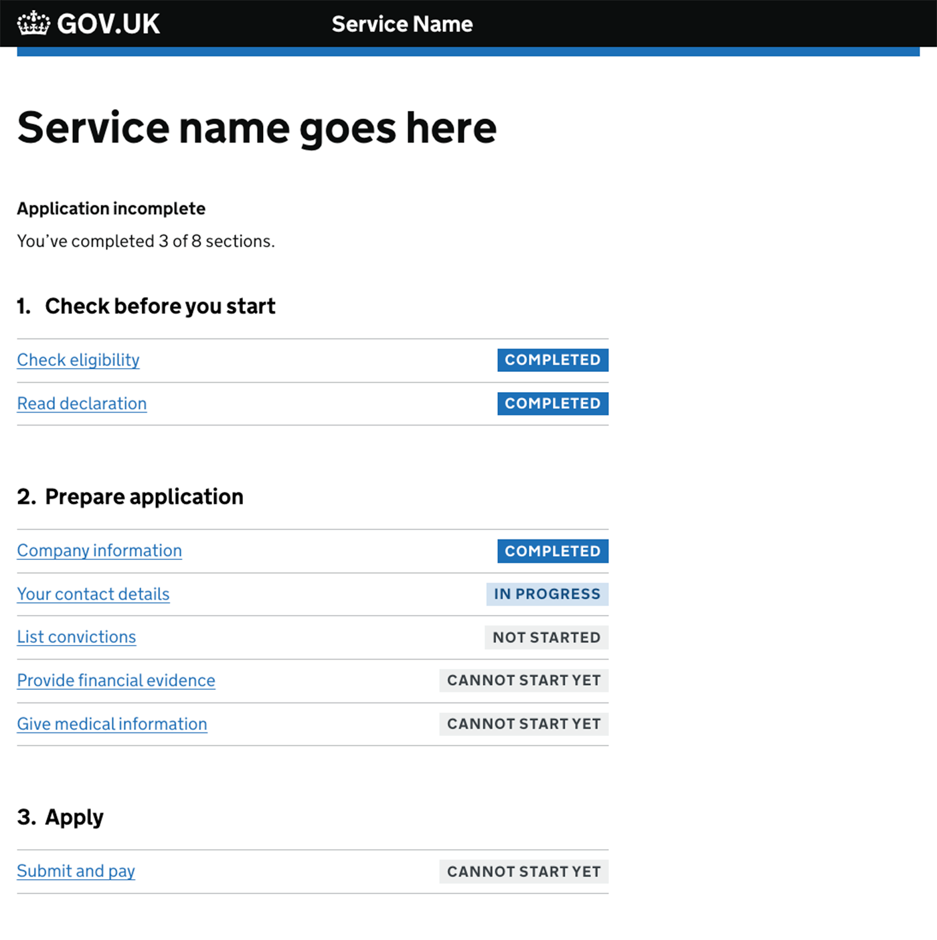Screen dimensions: 937x940
Task: Continue the Your contact details task
Action: coord(93,594)
